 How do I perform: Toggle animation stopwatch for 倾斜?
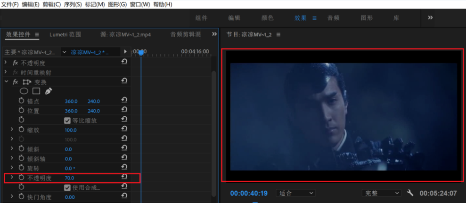tap(21, 149)
